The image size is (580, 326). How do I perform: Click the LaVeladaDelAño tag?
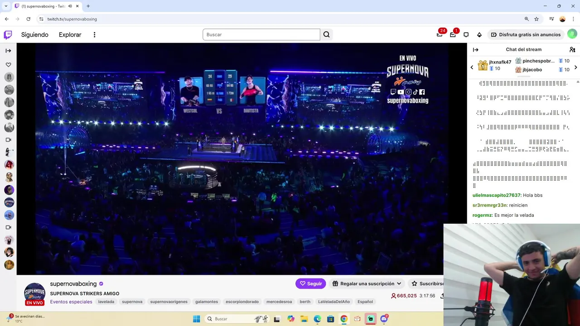point(334,302)
